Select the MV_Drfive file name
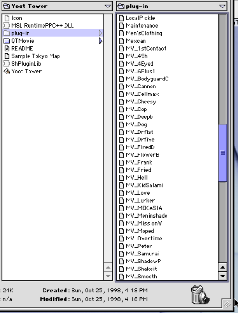The height and width of the screenshot is (313, 238). pos(140,140)
